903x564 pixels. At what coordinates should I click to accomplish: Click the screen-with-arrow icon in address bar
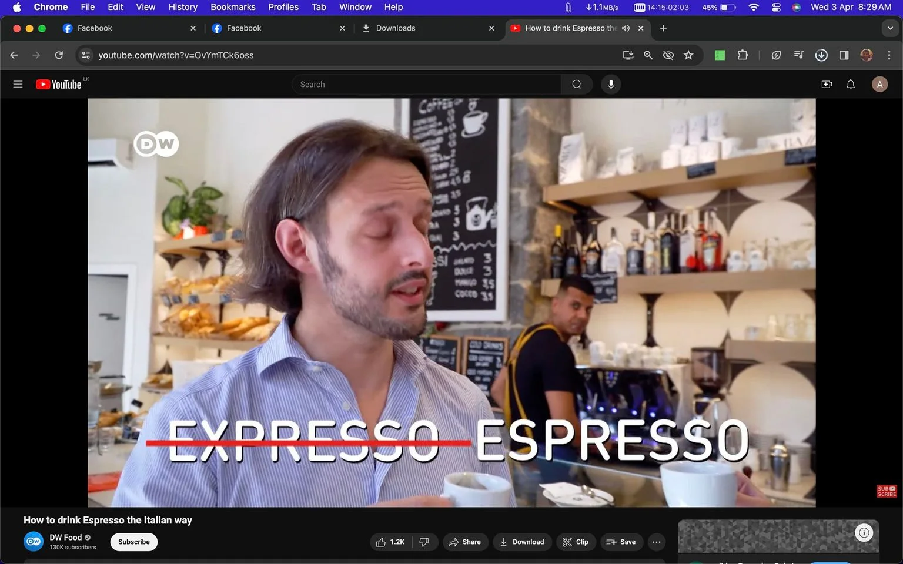pos(628,55)
